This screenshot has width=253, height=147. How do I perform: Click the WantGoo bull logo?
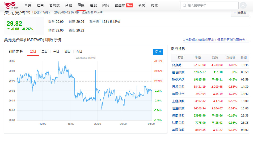pyautogui.click(x=9, y=5)
